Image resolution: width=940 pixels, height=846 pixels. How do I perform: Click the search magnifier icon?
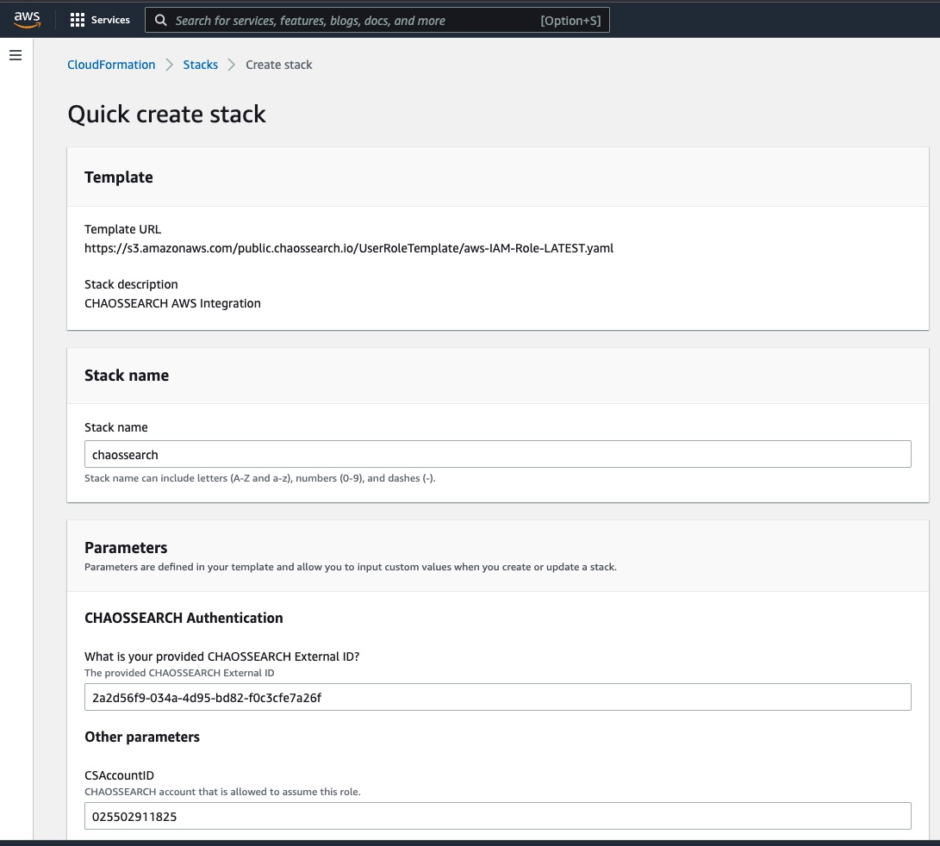coord(160,21)
